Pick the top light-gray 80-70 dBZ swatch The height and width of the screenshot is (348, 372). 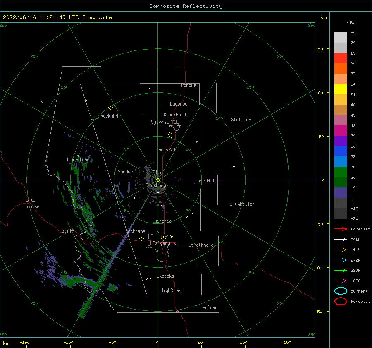(x=341, y=37)
